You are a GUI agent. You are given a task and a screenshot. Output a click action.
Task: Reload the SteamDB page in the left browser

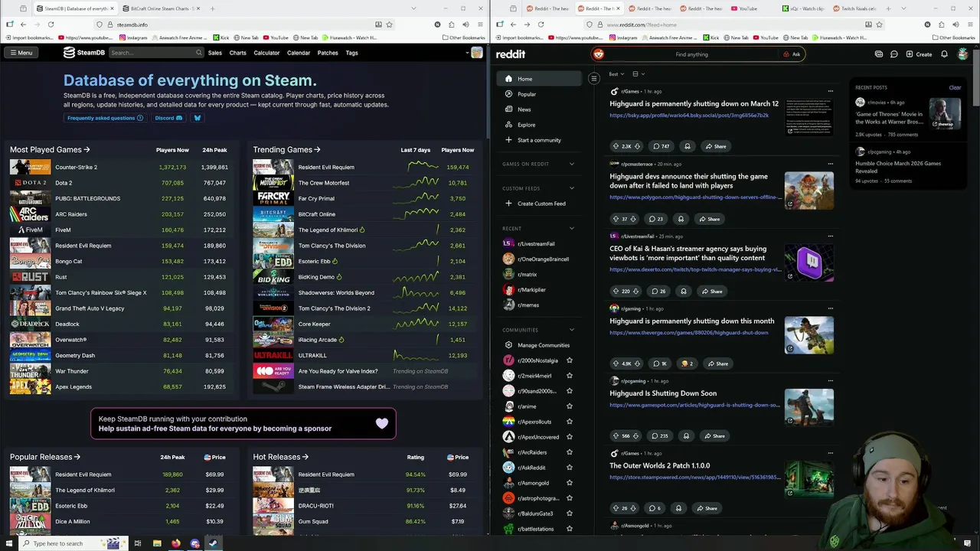pyautogui.click(x=51, y=24)
